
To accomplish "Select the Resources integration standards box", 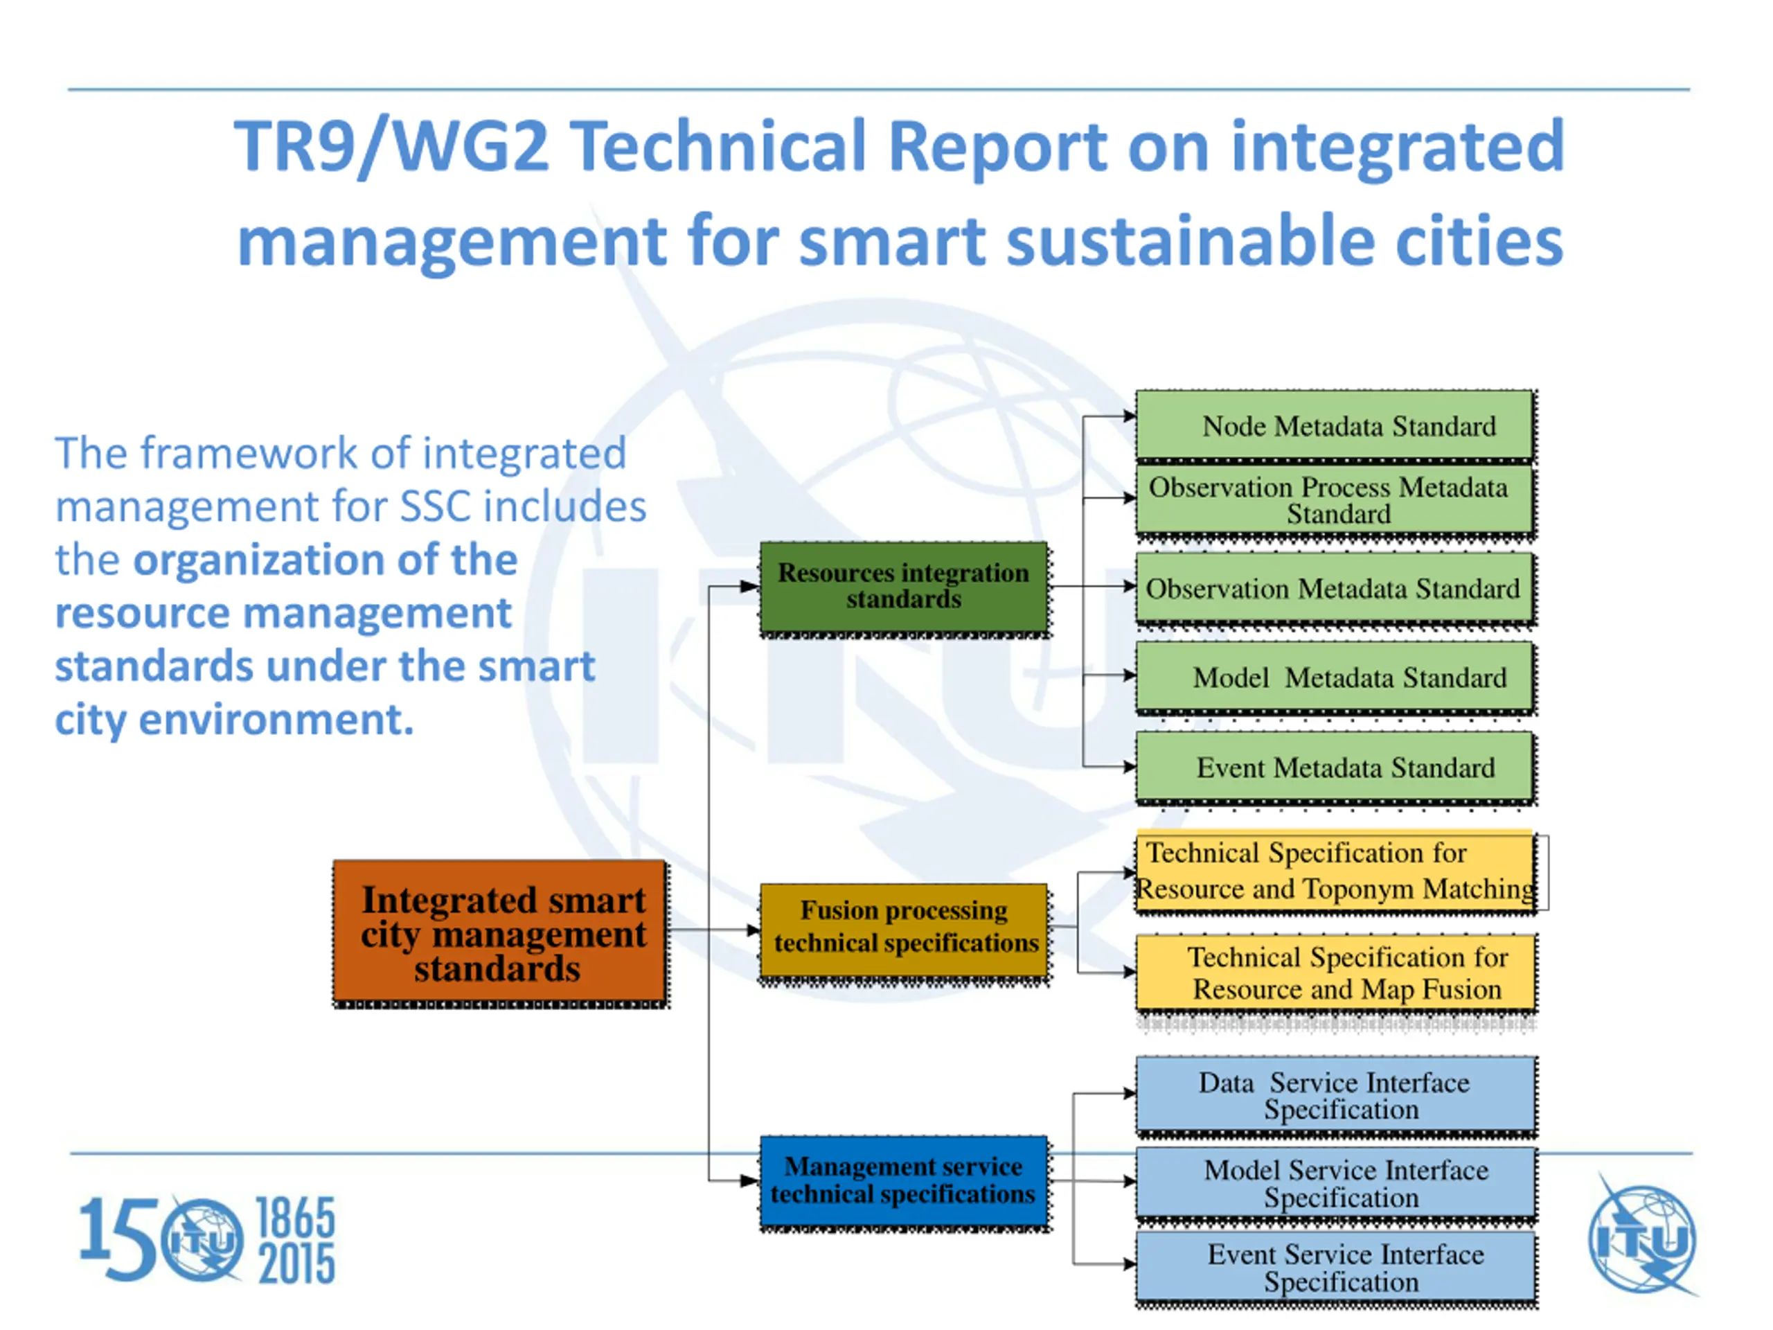I will point(904,588).
